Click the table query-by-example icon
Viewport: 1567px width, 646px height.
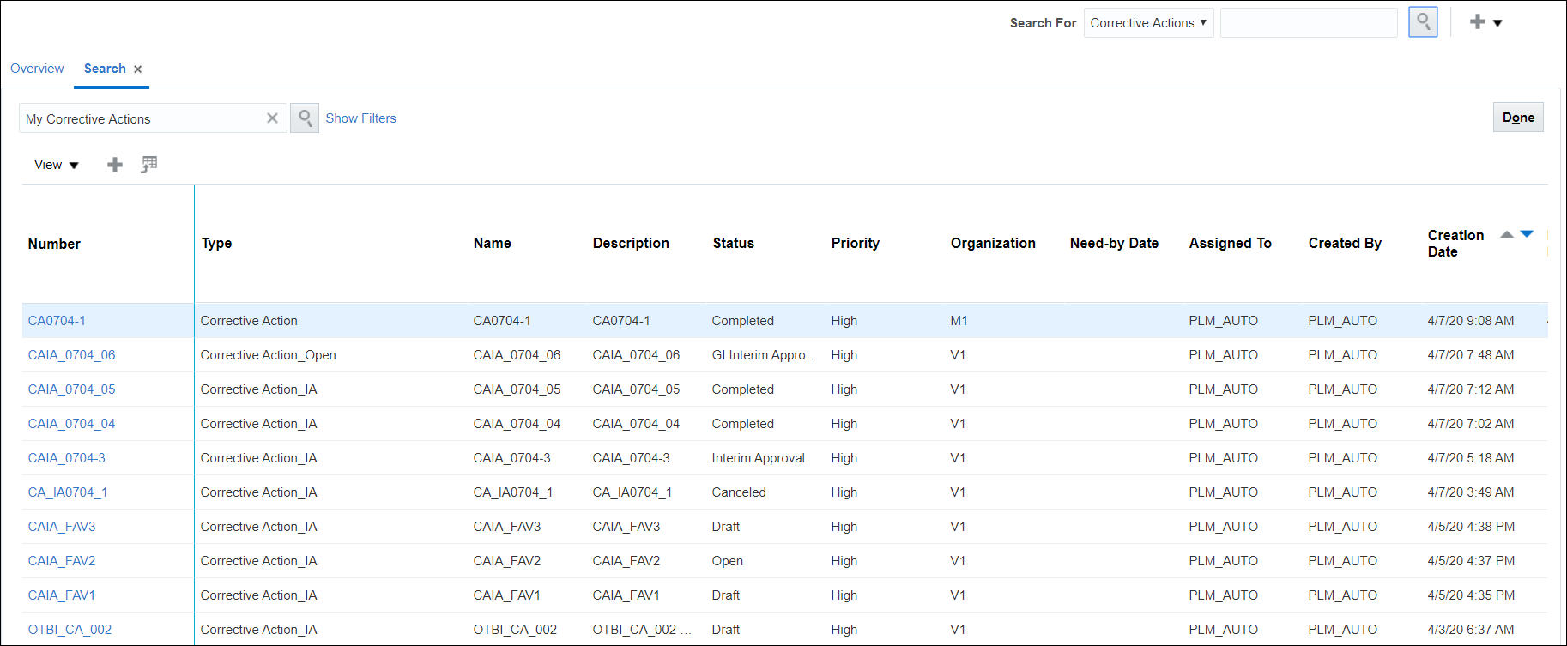149,164
